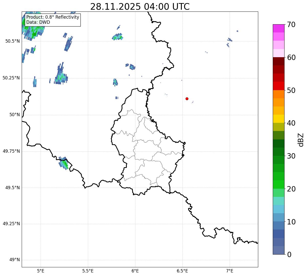Click the longitude label '7°E'
The image size is (307, 276).
pos(230,271)
